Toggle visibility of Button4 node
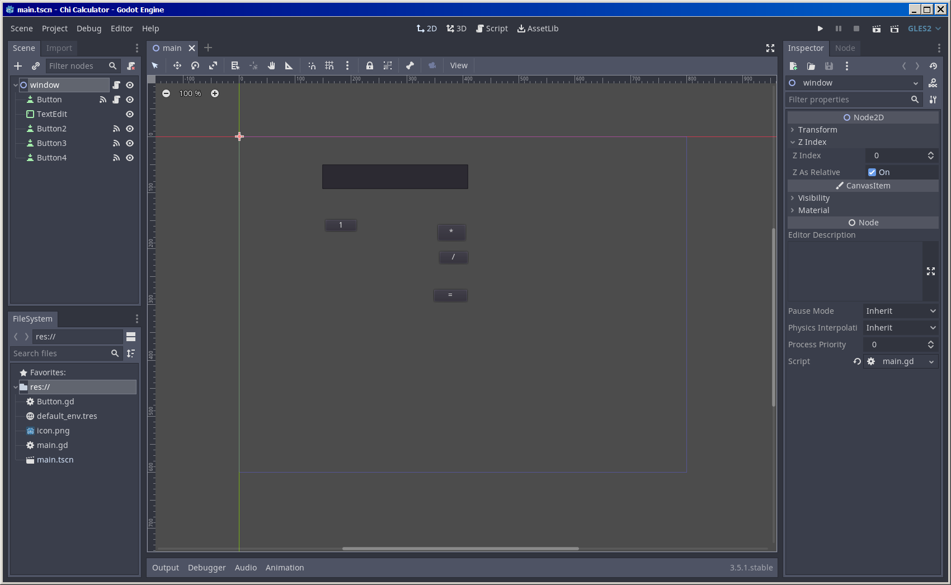Viewport: 951px width, 585px height. (x=130, y=158)
